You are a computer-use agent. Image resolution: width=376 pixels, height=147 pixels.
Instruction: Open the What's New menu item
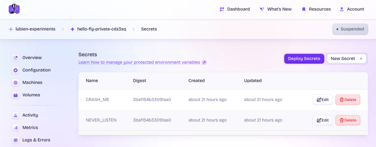tap(275, 9)
